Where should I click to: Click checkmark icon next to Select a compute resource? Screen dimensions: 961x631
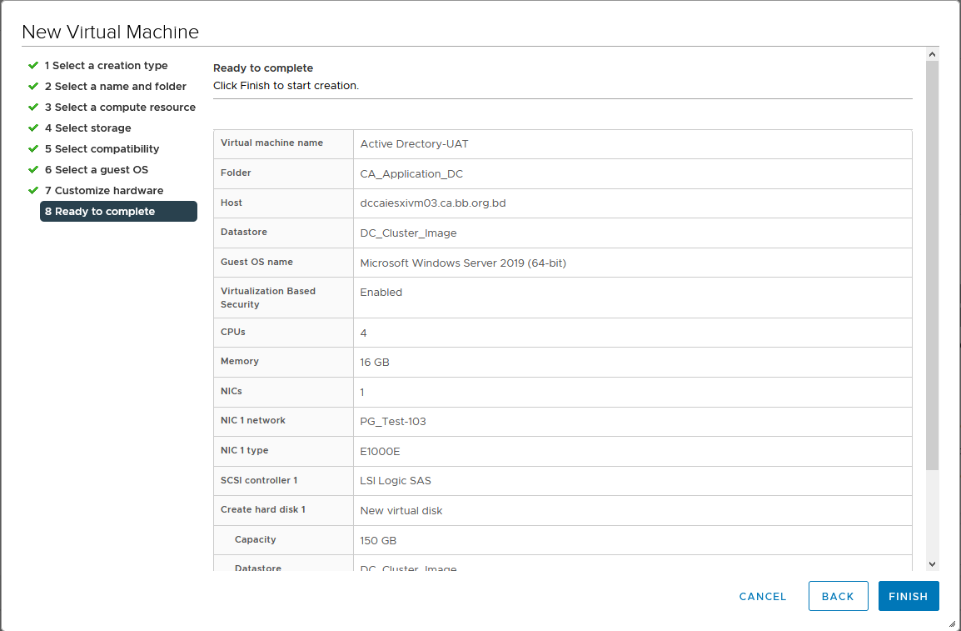point(33,107)
